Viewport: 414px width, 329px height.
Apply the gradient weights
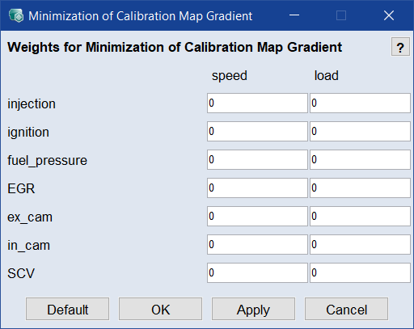(x=253, y=309)
